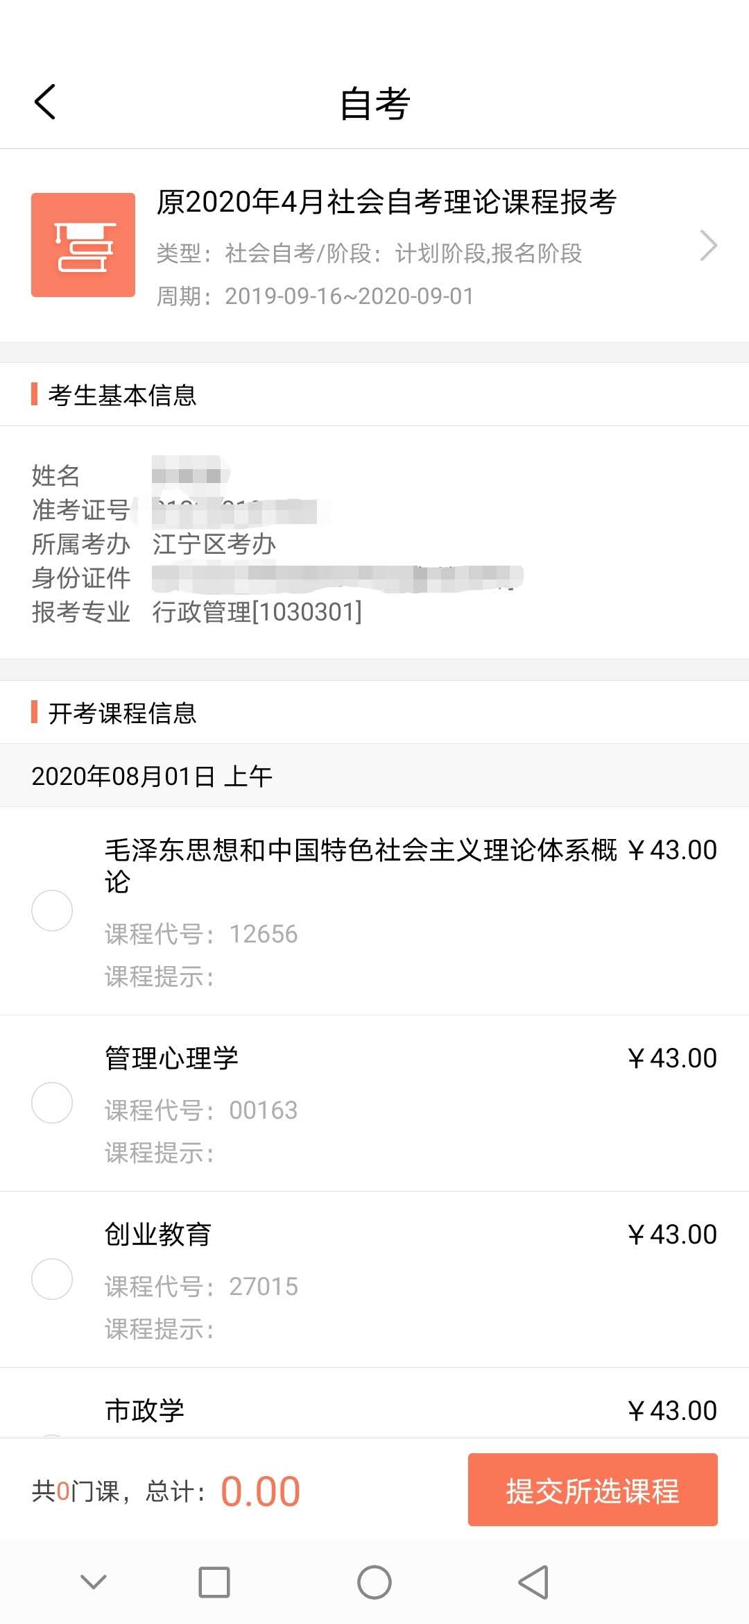Tap the total amount 0.00

pos(260,1491)
